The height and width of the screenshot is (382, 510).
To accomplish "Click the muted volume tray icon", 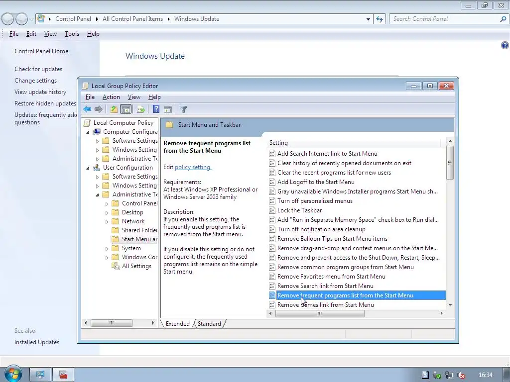I will [x=461, y=375].
